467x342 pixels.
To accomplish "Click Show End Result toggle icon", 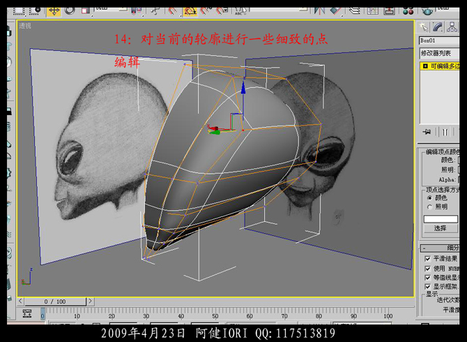I will (x=445, y=132).
